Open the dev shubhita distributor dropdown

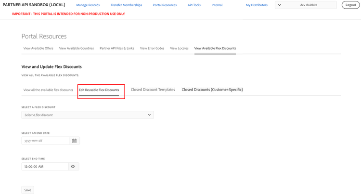[306, 5]
